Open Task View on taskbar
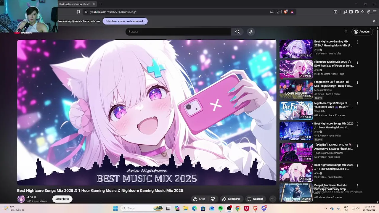This screenshot has width=379, height=213. [x=168, y=208]
